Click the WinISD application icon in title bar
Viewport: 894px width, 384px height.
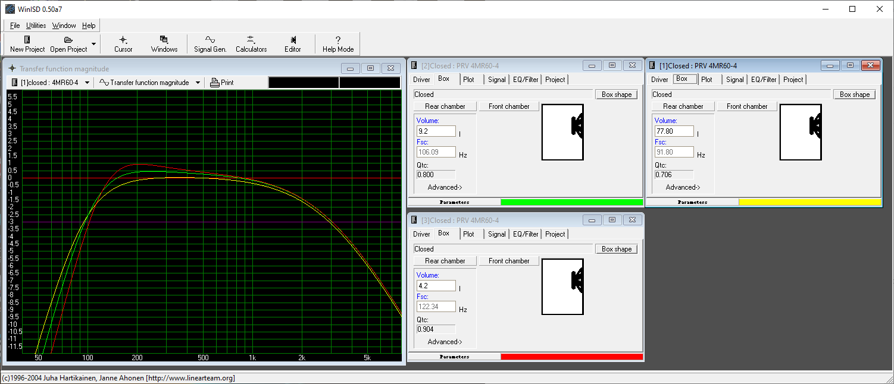click(x=10, y=9)
